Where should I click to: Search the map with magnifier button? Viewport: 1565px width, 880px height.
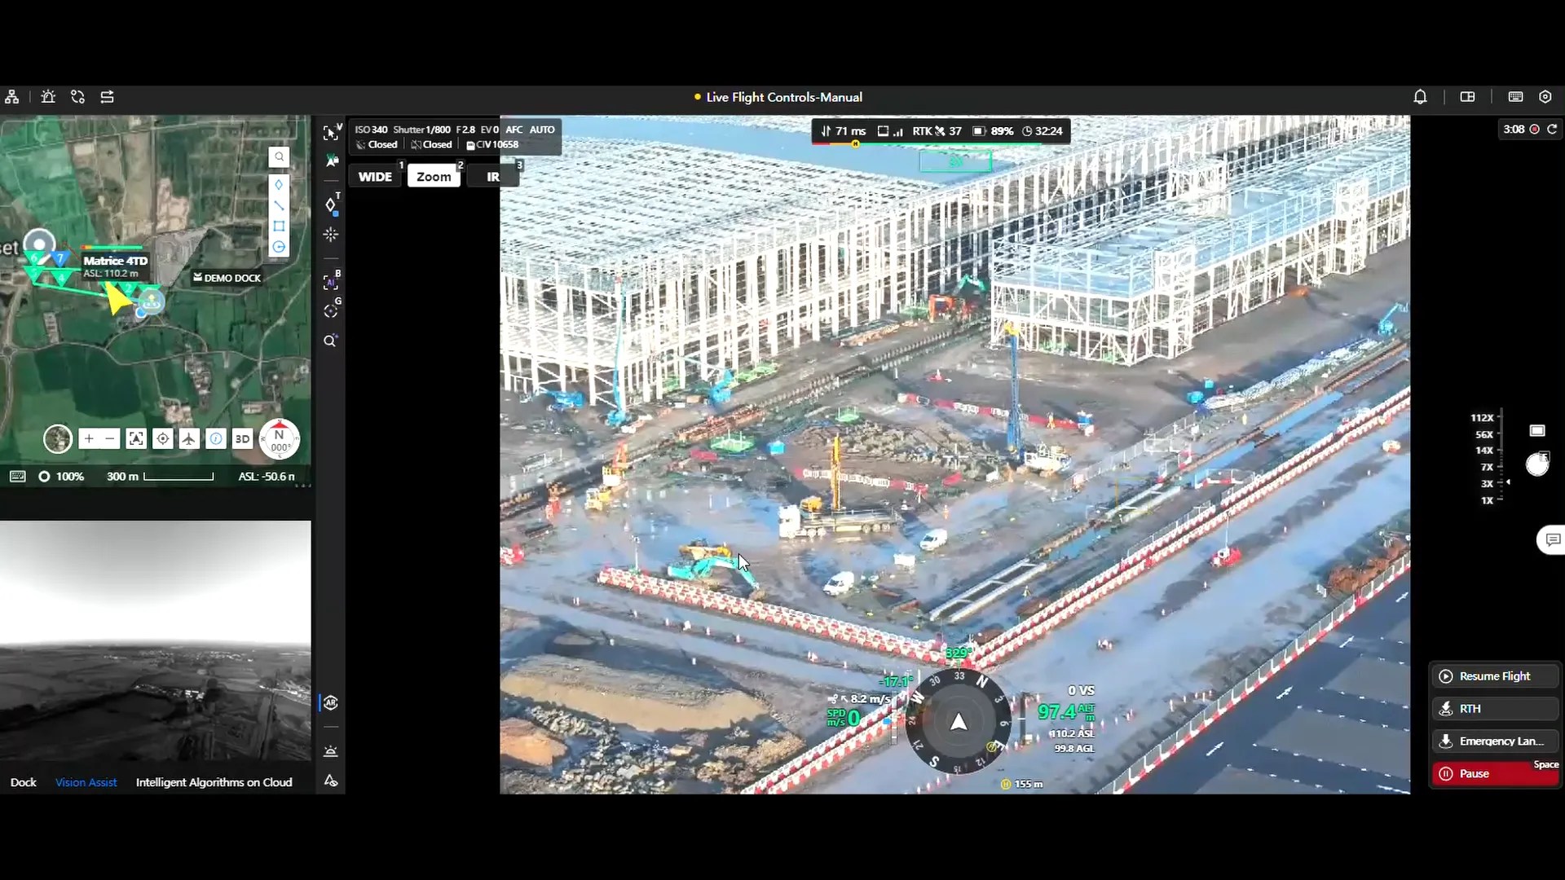point(279,157)
